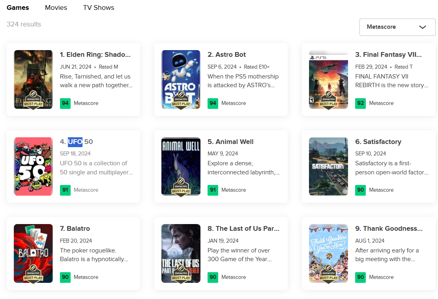
Task: Switch to the Games tab
Action: pyautogui.click(x=18, y=7)
